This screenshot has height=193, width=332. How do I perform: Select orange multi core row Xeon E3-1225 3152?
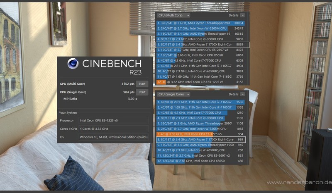pyautogui.click(x=200, y=82)
